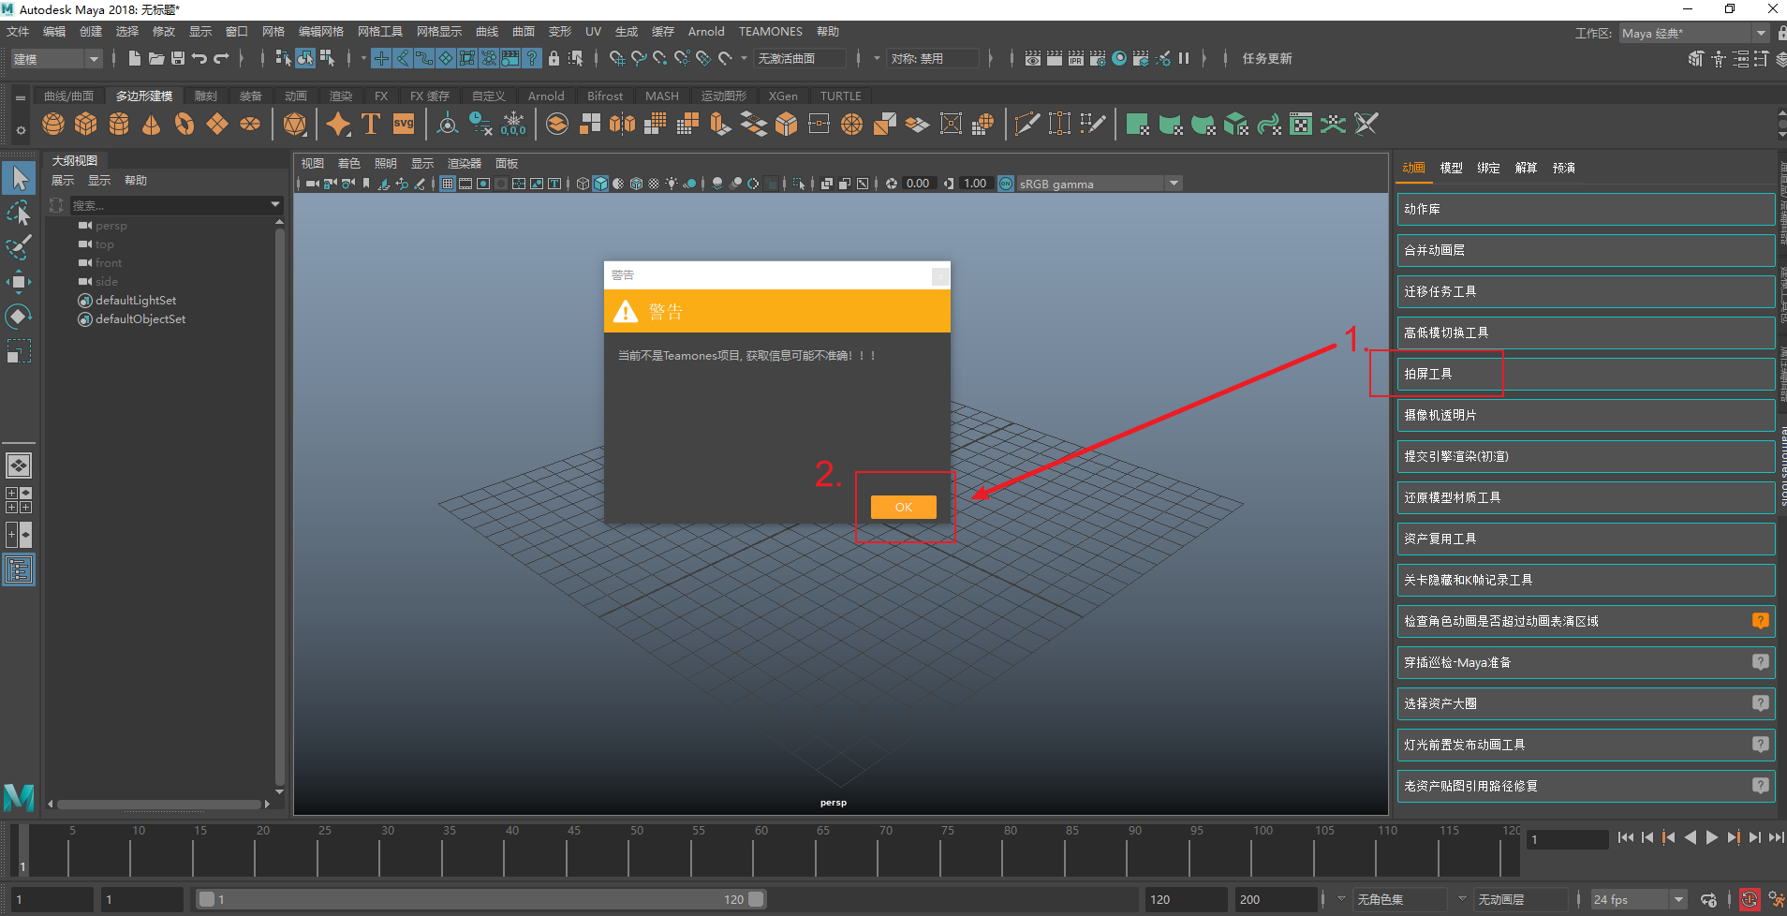Click the undo arrow icon

[x=199, y=58]
